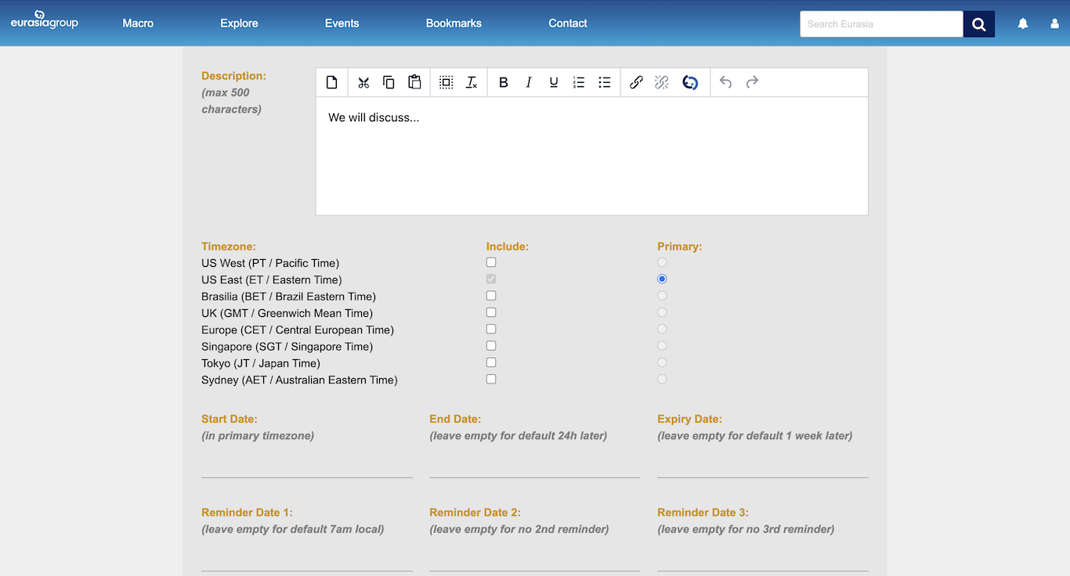1070x576 pixels.
Task: Click the Remove Format icon
Action: tap(472, 82)
